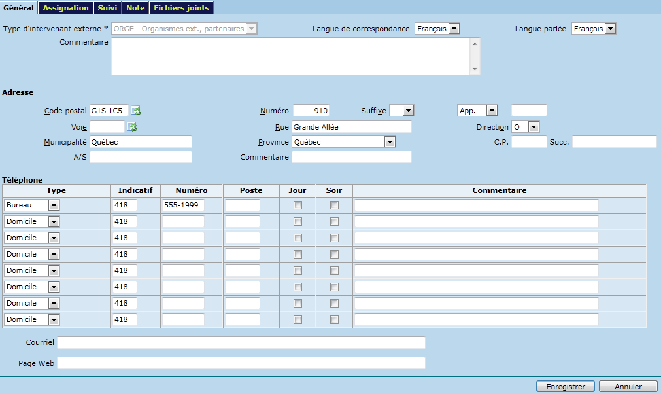The width and height of the screenshot is (661, 394).
Task: Open the Langue de correspondance dropdown
Action: pyautogui.click(x=454, y=29)
